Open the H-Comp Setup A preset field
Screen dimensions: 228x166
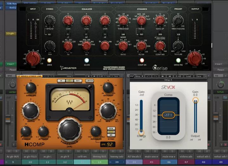[70, 76]
